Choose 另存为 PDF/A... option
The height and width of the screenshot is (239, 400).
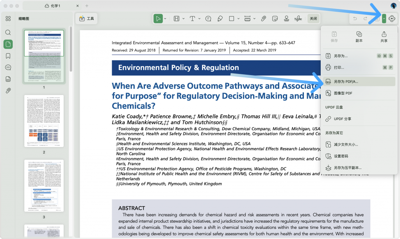[x=359, y=81]
